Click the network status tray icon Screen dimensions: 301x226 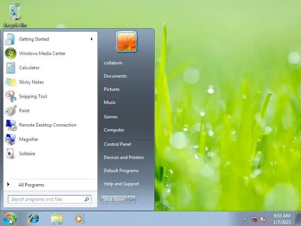tap(254, 219)
